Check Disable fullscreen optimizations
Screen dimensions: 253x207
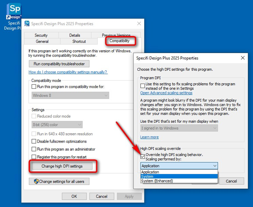pos(34,141)
